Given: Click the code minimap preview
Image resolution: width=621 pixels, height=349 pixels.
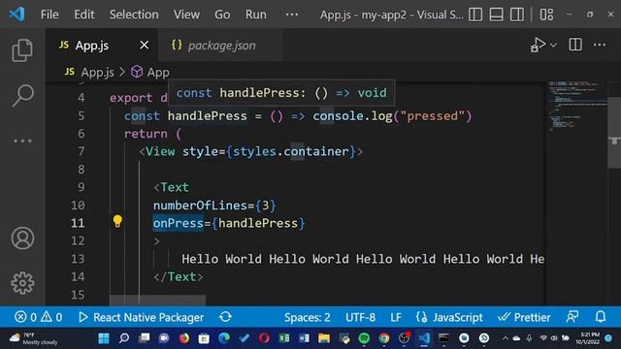Looking at the screenshot, I should point(577,106).
